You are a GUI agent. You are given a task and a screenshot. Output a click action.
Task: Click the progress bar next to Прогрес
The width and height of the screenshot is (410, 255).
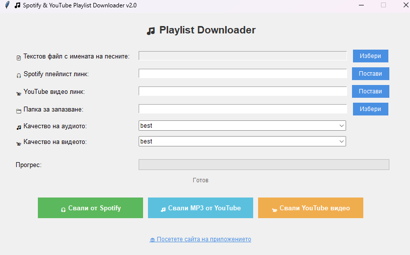pyautogui.click(x=264, y=165)
